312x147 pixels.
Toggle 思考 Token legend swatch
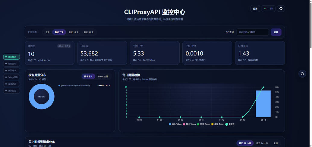tap(198, 124)
